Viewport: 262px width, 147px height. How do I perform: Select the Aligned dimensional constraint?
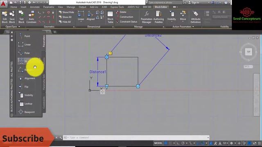pos(90,16)
